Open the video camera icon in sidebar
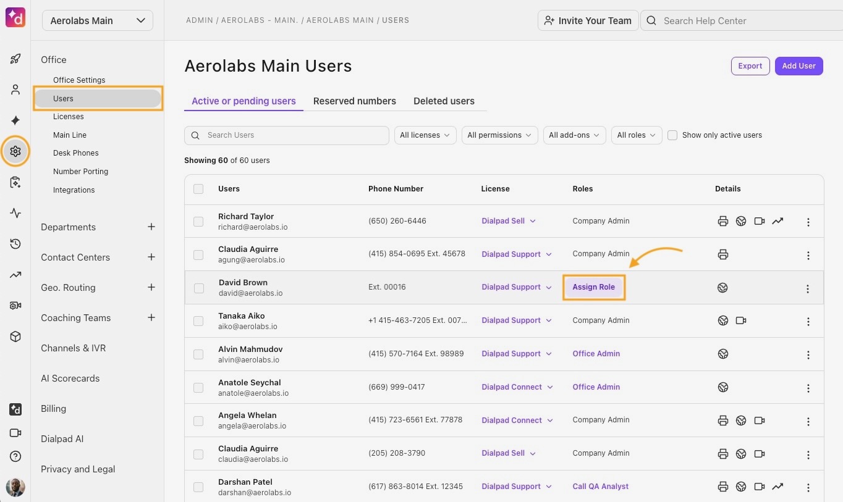The image size is (843, 502). click(15, 433)
